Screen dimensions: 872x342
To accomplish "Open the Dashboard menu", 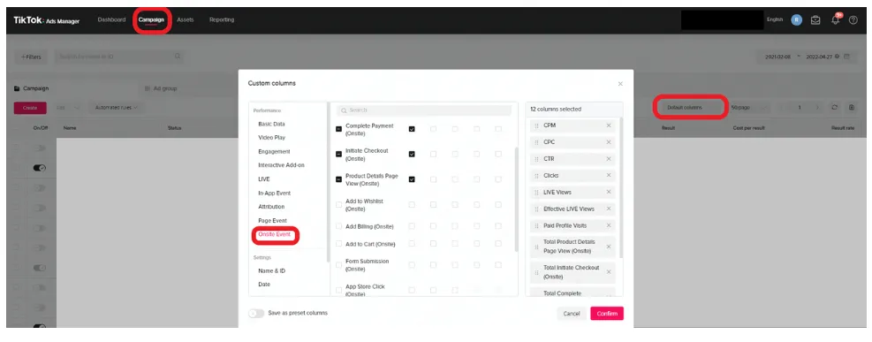I will click(x=111, y=20).
